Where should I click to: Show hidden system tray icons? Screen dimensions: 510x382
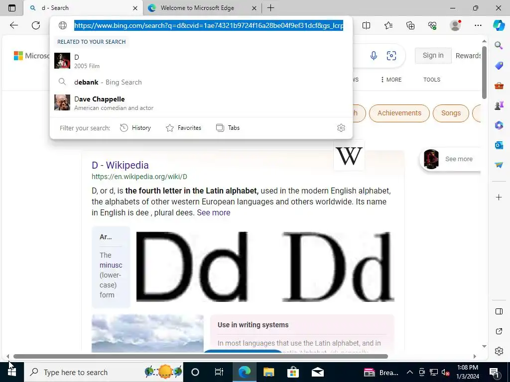pos(410,372)
